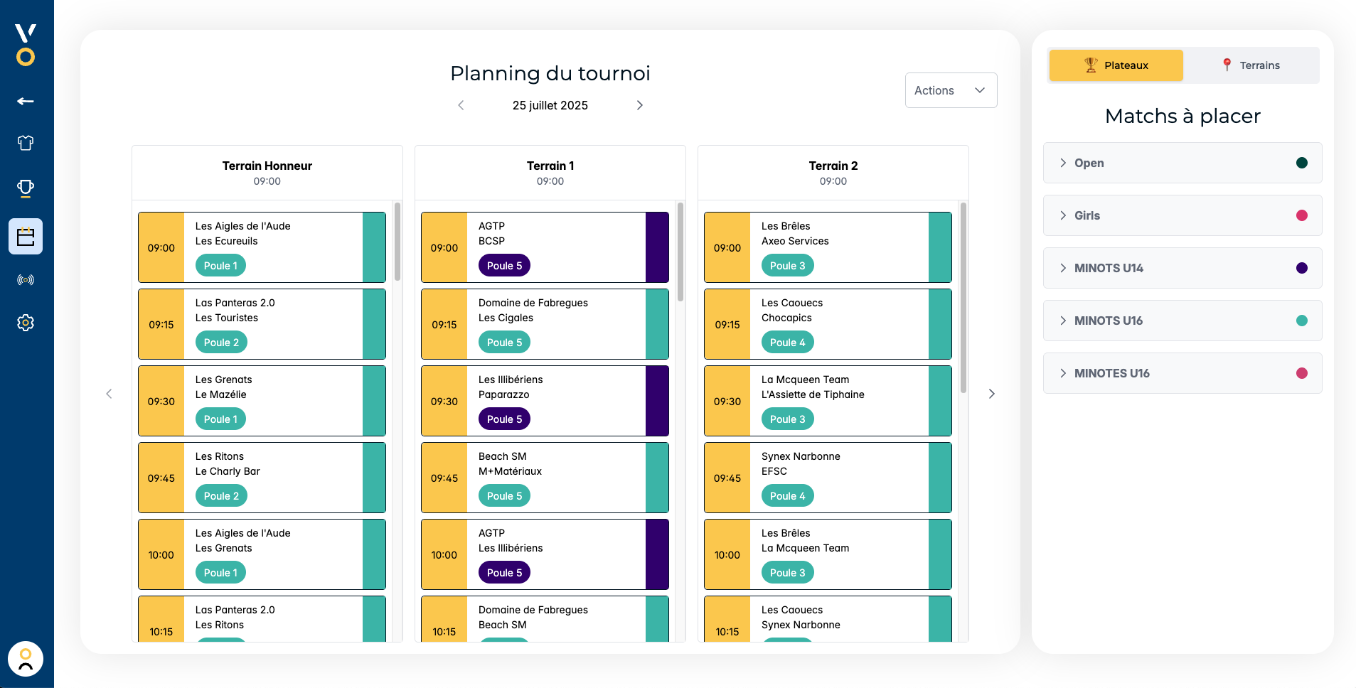
Task: Open the planning calendar icon in sidebar
Action: [26, 236]
